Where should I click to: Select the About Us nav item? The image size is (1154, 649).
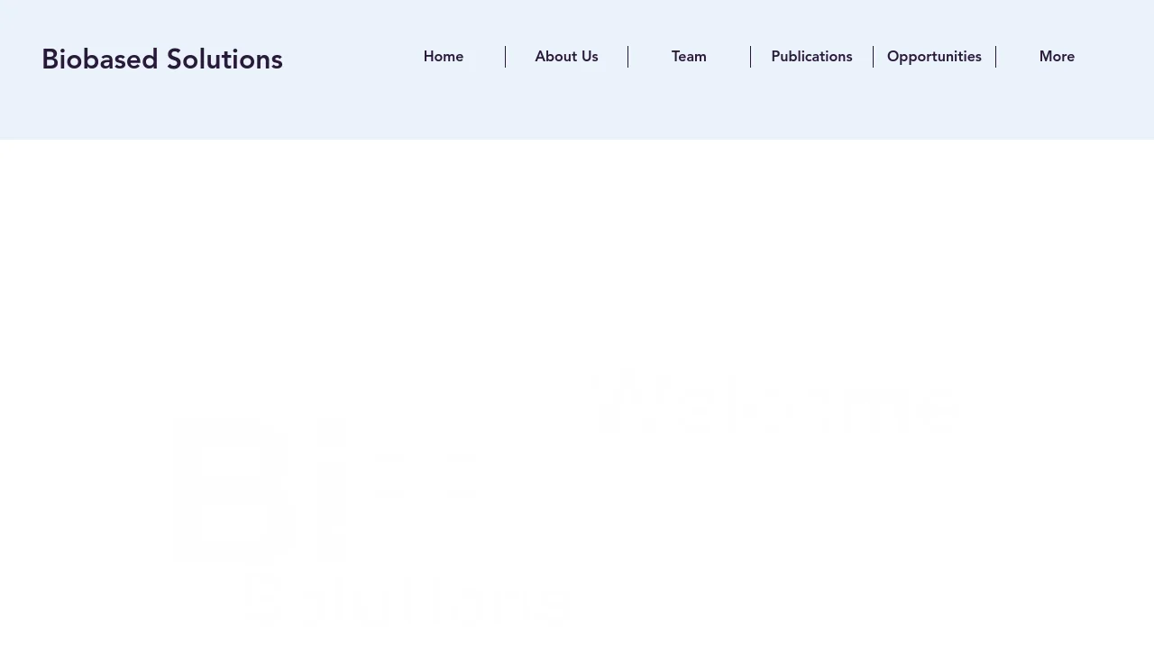(566, 57)
